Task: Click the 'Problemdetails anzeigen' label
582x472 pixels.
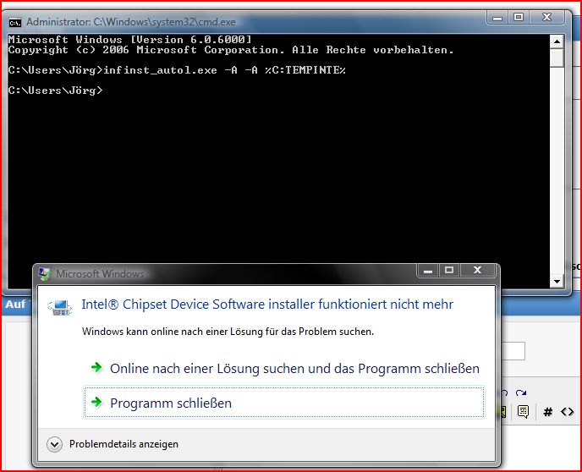Action: tap(124, 444)
